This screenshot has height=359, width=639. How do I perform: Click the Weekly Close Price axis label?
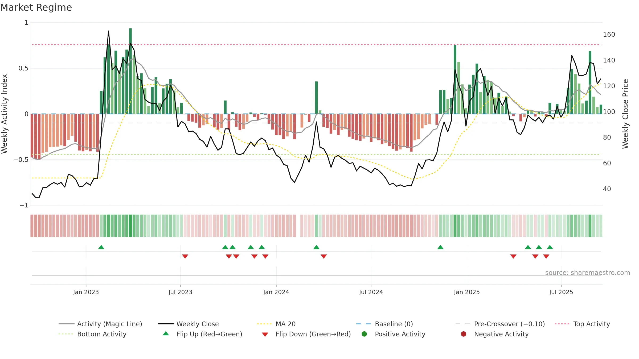coord(625,114)
